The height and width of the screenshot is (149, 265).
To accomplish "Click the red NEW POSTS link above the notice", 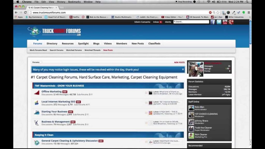I will tap(179, 62).
